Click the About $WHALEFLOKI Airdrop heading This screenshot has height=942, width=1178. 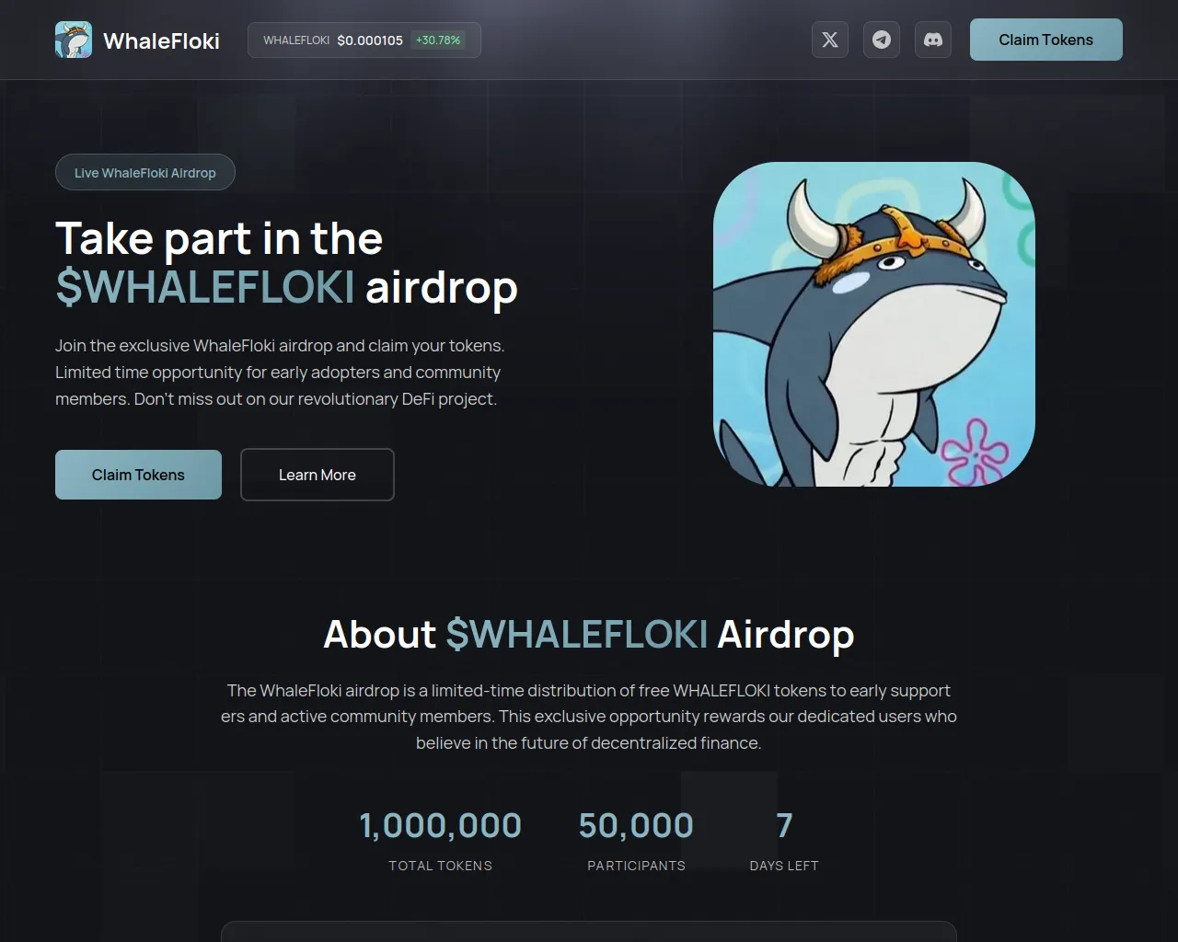(589, 634)
